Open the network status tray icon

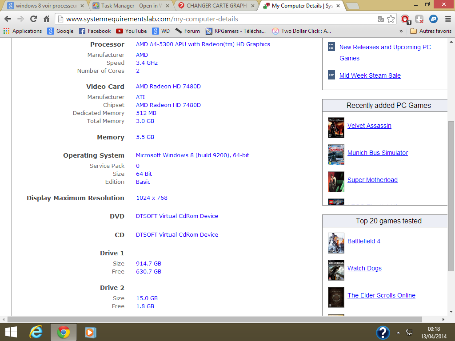pos(409,332)
